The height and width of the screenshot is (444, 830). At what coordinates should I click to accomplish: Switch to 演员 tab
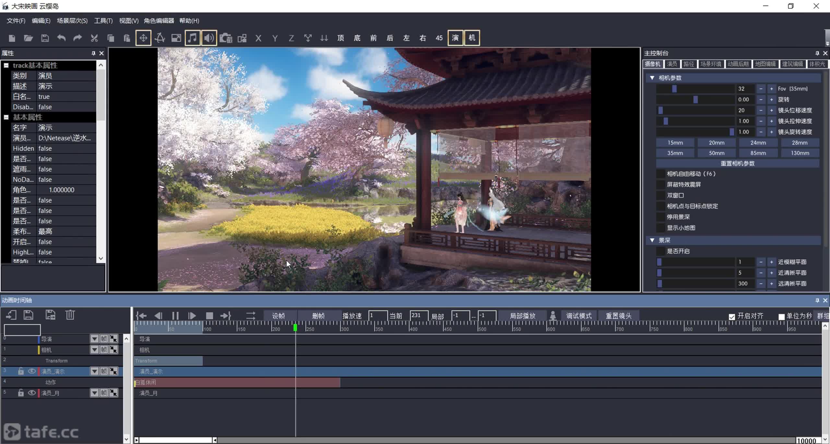(x=671, y=64)
